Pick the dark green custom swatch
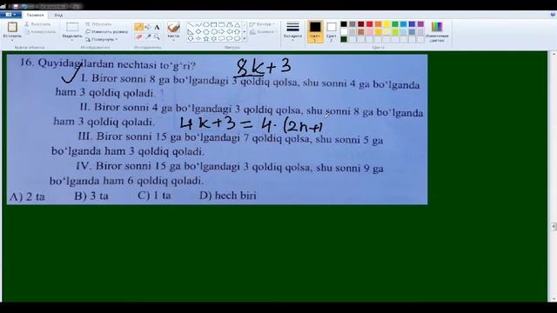 coord(344,39)
